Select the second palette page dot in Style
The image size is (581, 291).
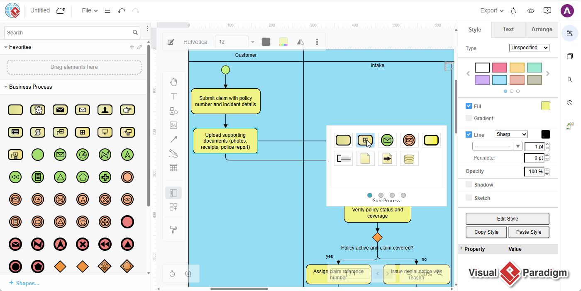coord(512,91)
